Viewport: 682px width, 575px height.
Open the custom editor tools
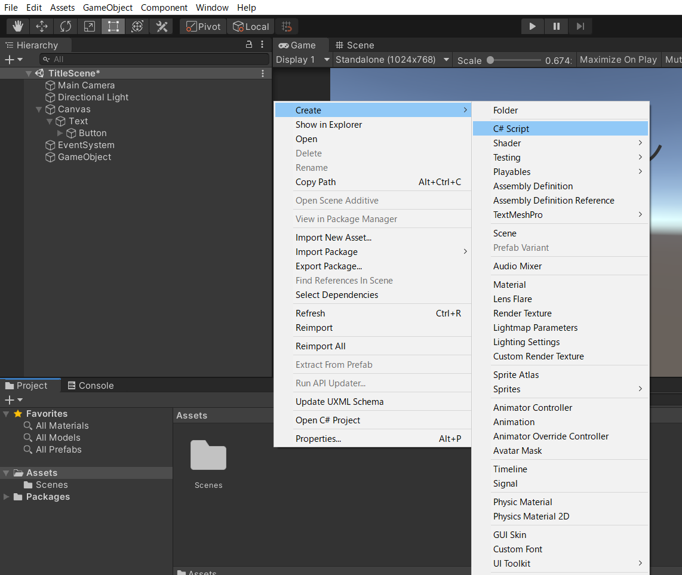pyautogui.click(x=161, y=26)
